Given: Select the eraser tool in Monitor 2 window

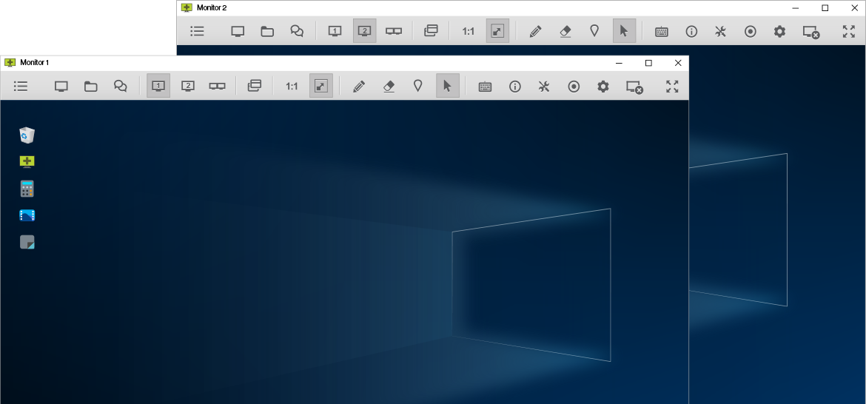Looking at the screenshot, I should tap(565, 32).
